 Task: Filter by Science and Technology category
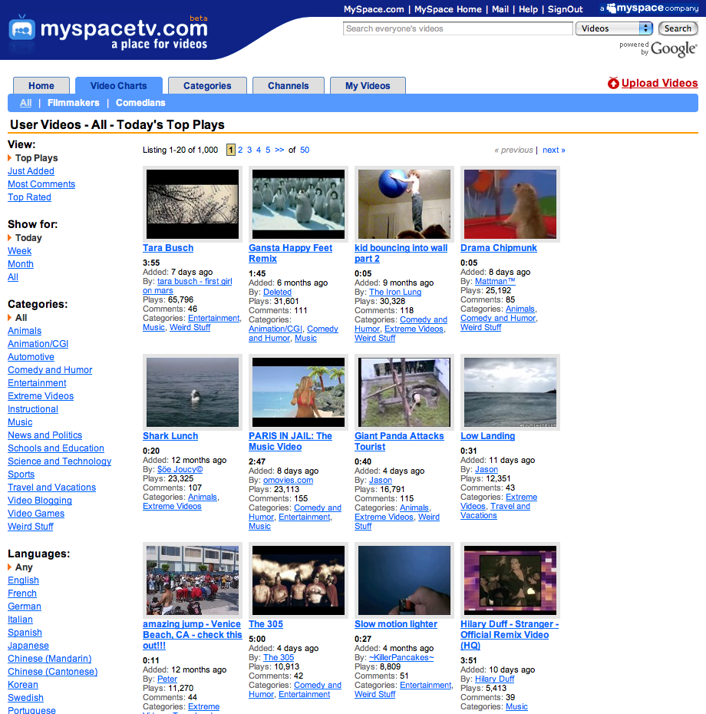coord(60,461)
